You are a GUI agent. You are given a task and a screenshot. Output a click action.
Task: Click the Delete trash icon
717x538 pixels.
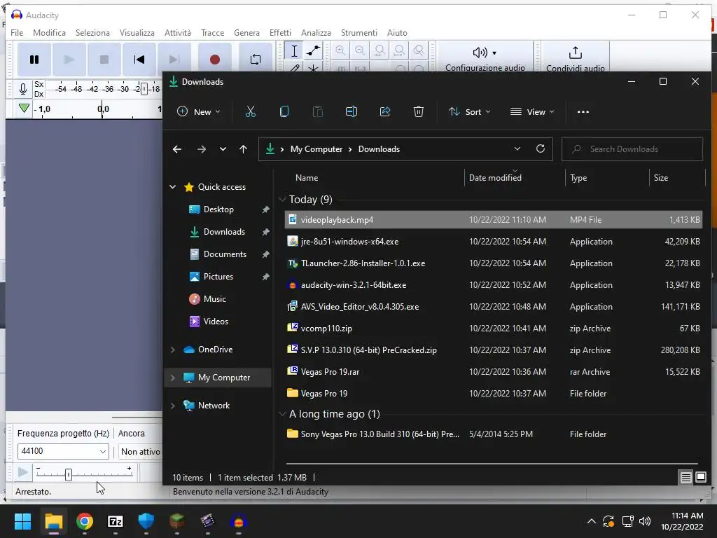419,111
